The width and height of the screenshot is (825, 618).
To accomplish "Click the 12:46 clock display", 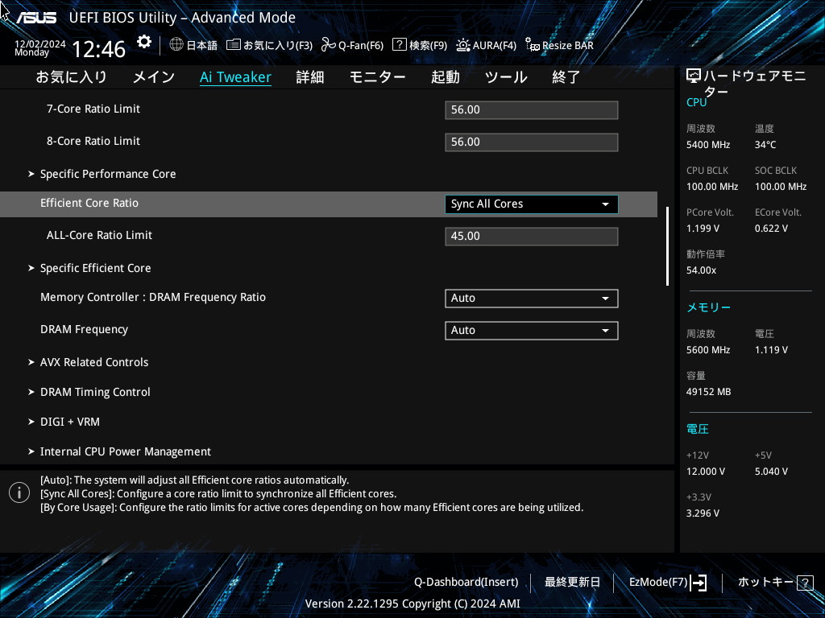I will (98, 49).
